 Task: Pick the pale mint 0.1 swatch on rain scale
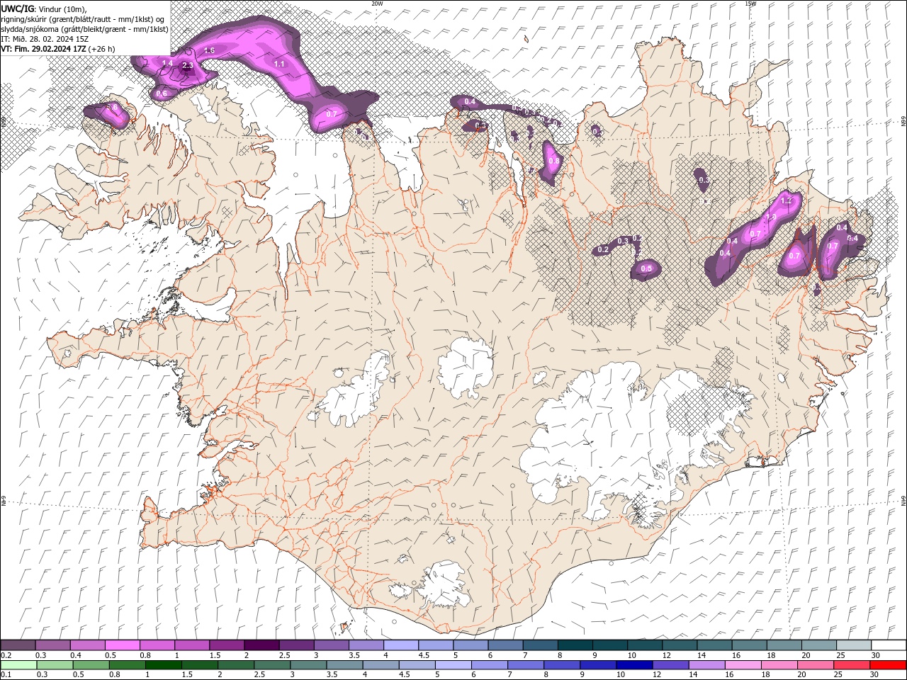(x=19, y=665)
